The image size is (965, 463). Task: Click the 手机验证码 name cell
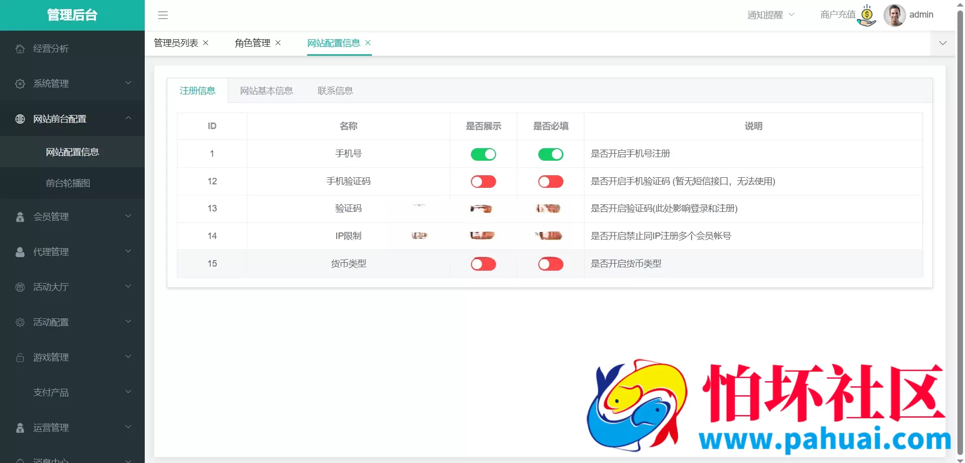pos(348,181)
